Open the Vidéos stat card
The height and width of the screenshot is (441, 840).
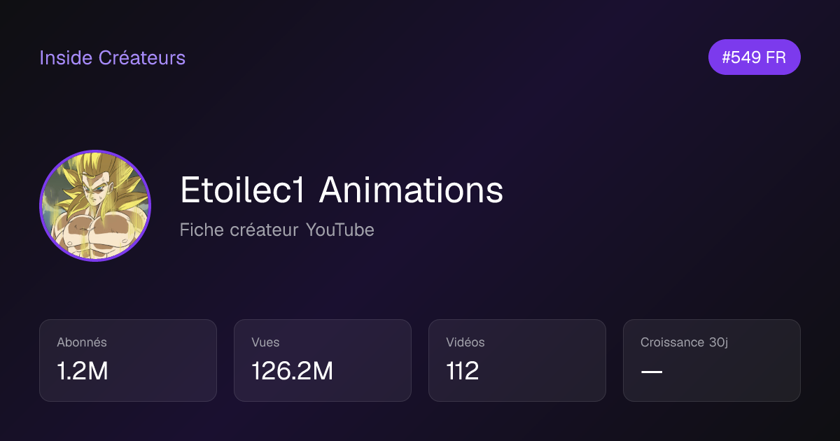[x=517, y=360]
